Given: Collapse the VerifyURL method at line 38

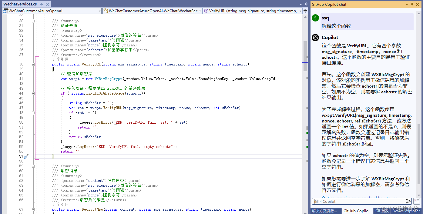Looking at the screenshot, I should coord(33,64).
